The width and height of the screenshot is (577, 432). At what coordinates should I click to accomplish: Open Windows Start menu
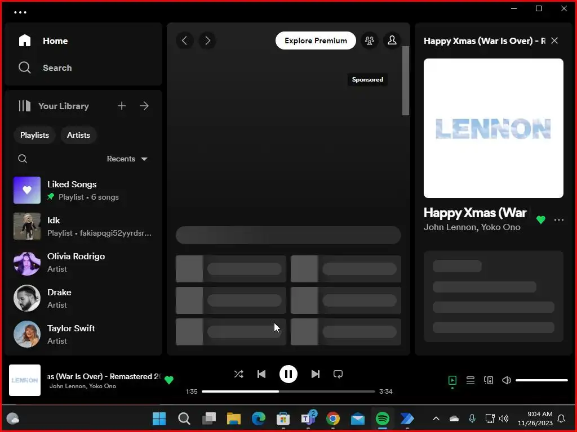point(159,418)
